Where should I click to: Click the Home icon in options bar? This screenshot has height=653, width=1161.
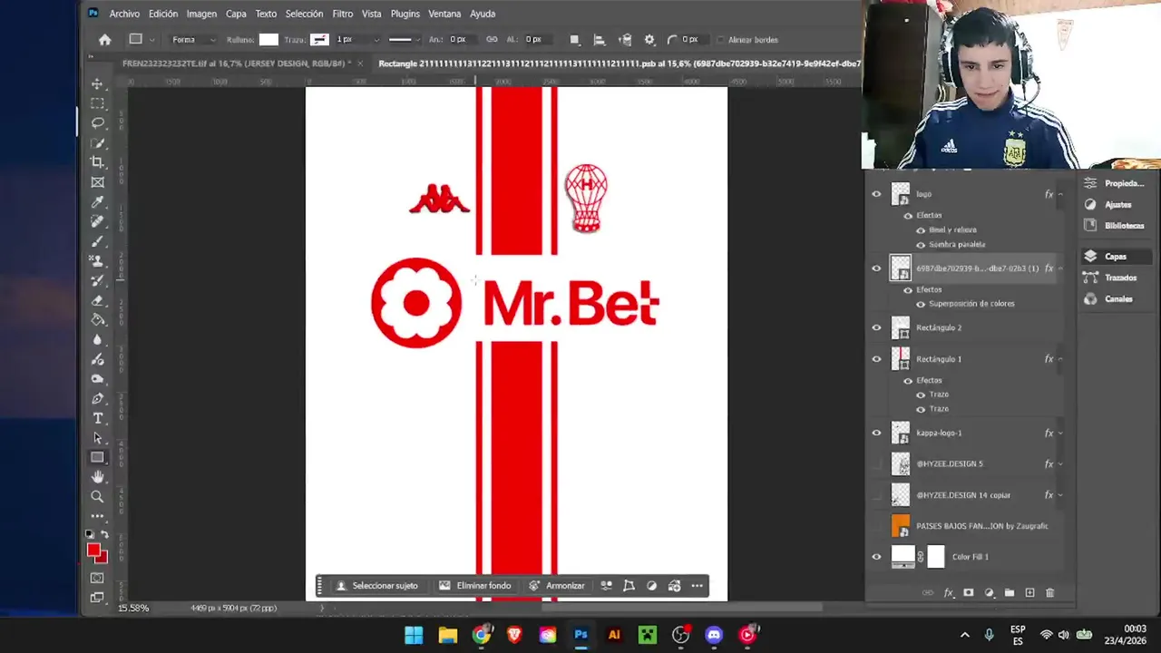point(105,39)
